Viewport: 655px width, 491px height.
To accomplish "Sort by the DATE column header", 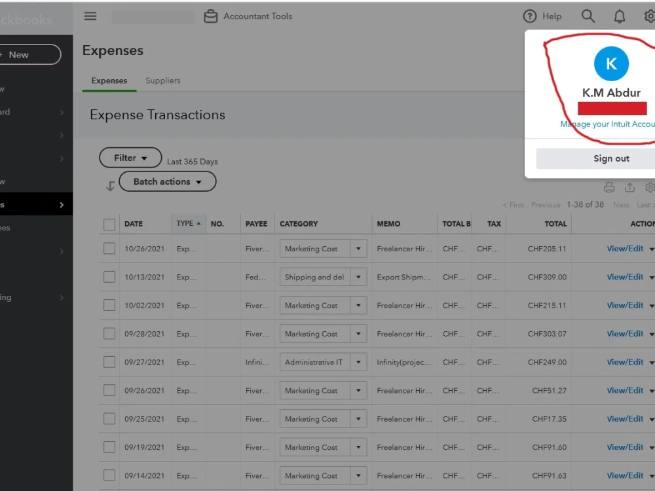I will [x=134, y=224].
